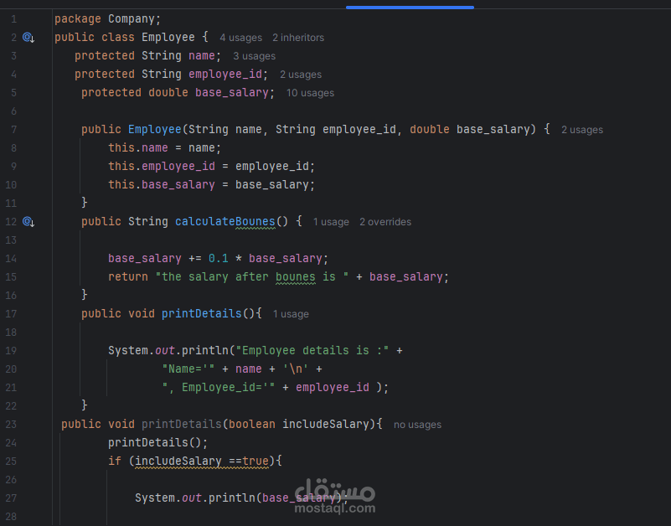Click the printDetails method name on the line marked "1 usage"

pyautogui.click(x=202, y=313)
